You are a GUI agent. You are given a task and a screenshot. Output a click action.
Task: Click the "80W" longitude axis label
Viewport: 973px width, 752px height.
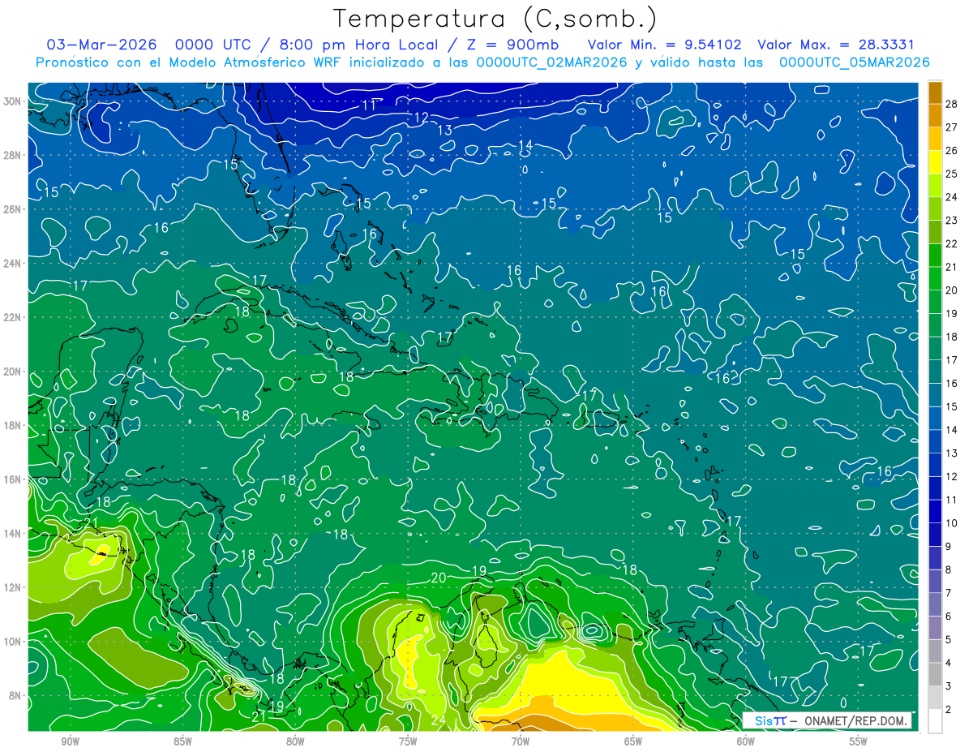[x=295, y=741]
